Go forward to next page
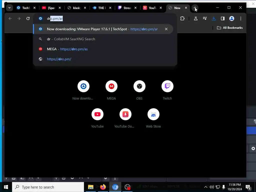Image resolution: width=256 pixels, height=192 pixels. point(19,18)
